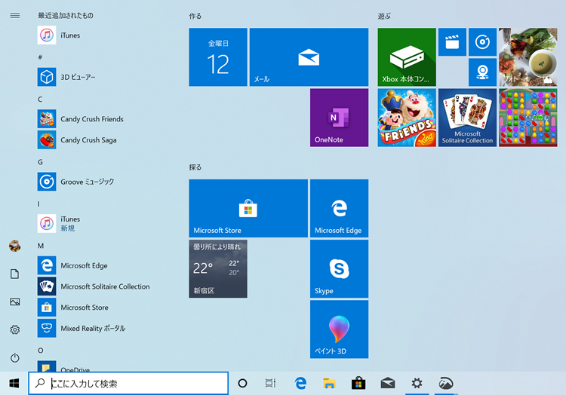Open Pictures from Start sidebar
The height and width of the screenshot is (395, 566).
(15, 302)
